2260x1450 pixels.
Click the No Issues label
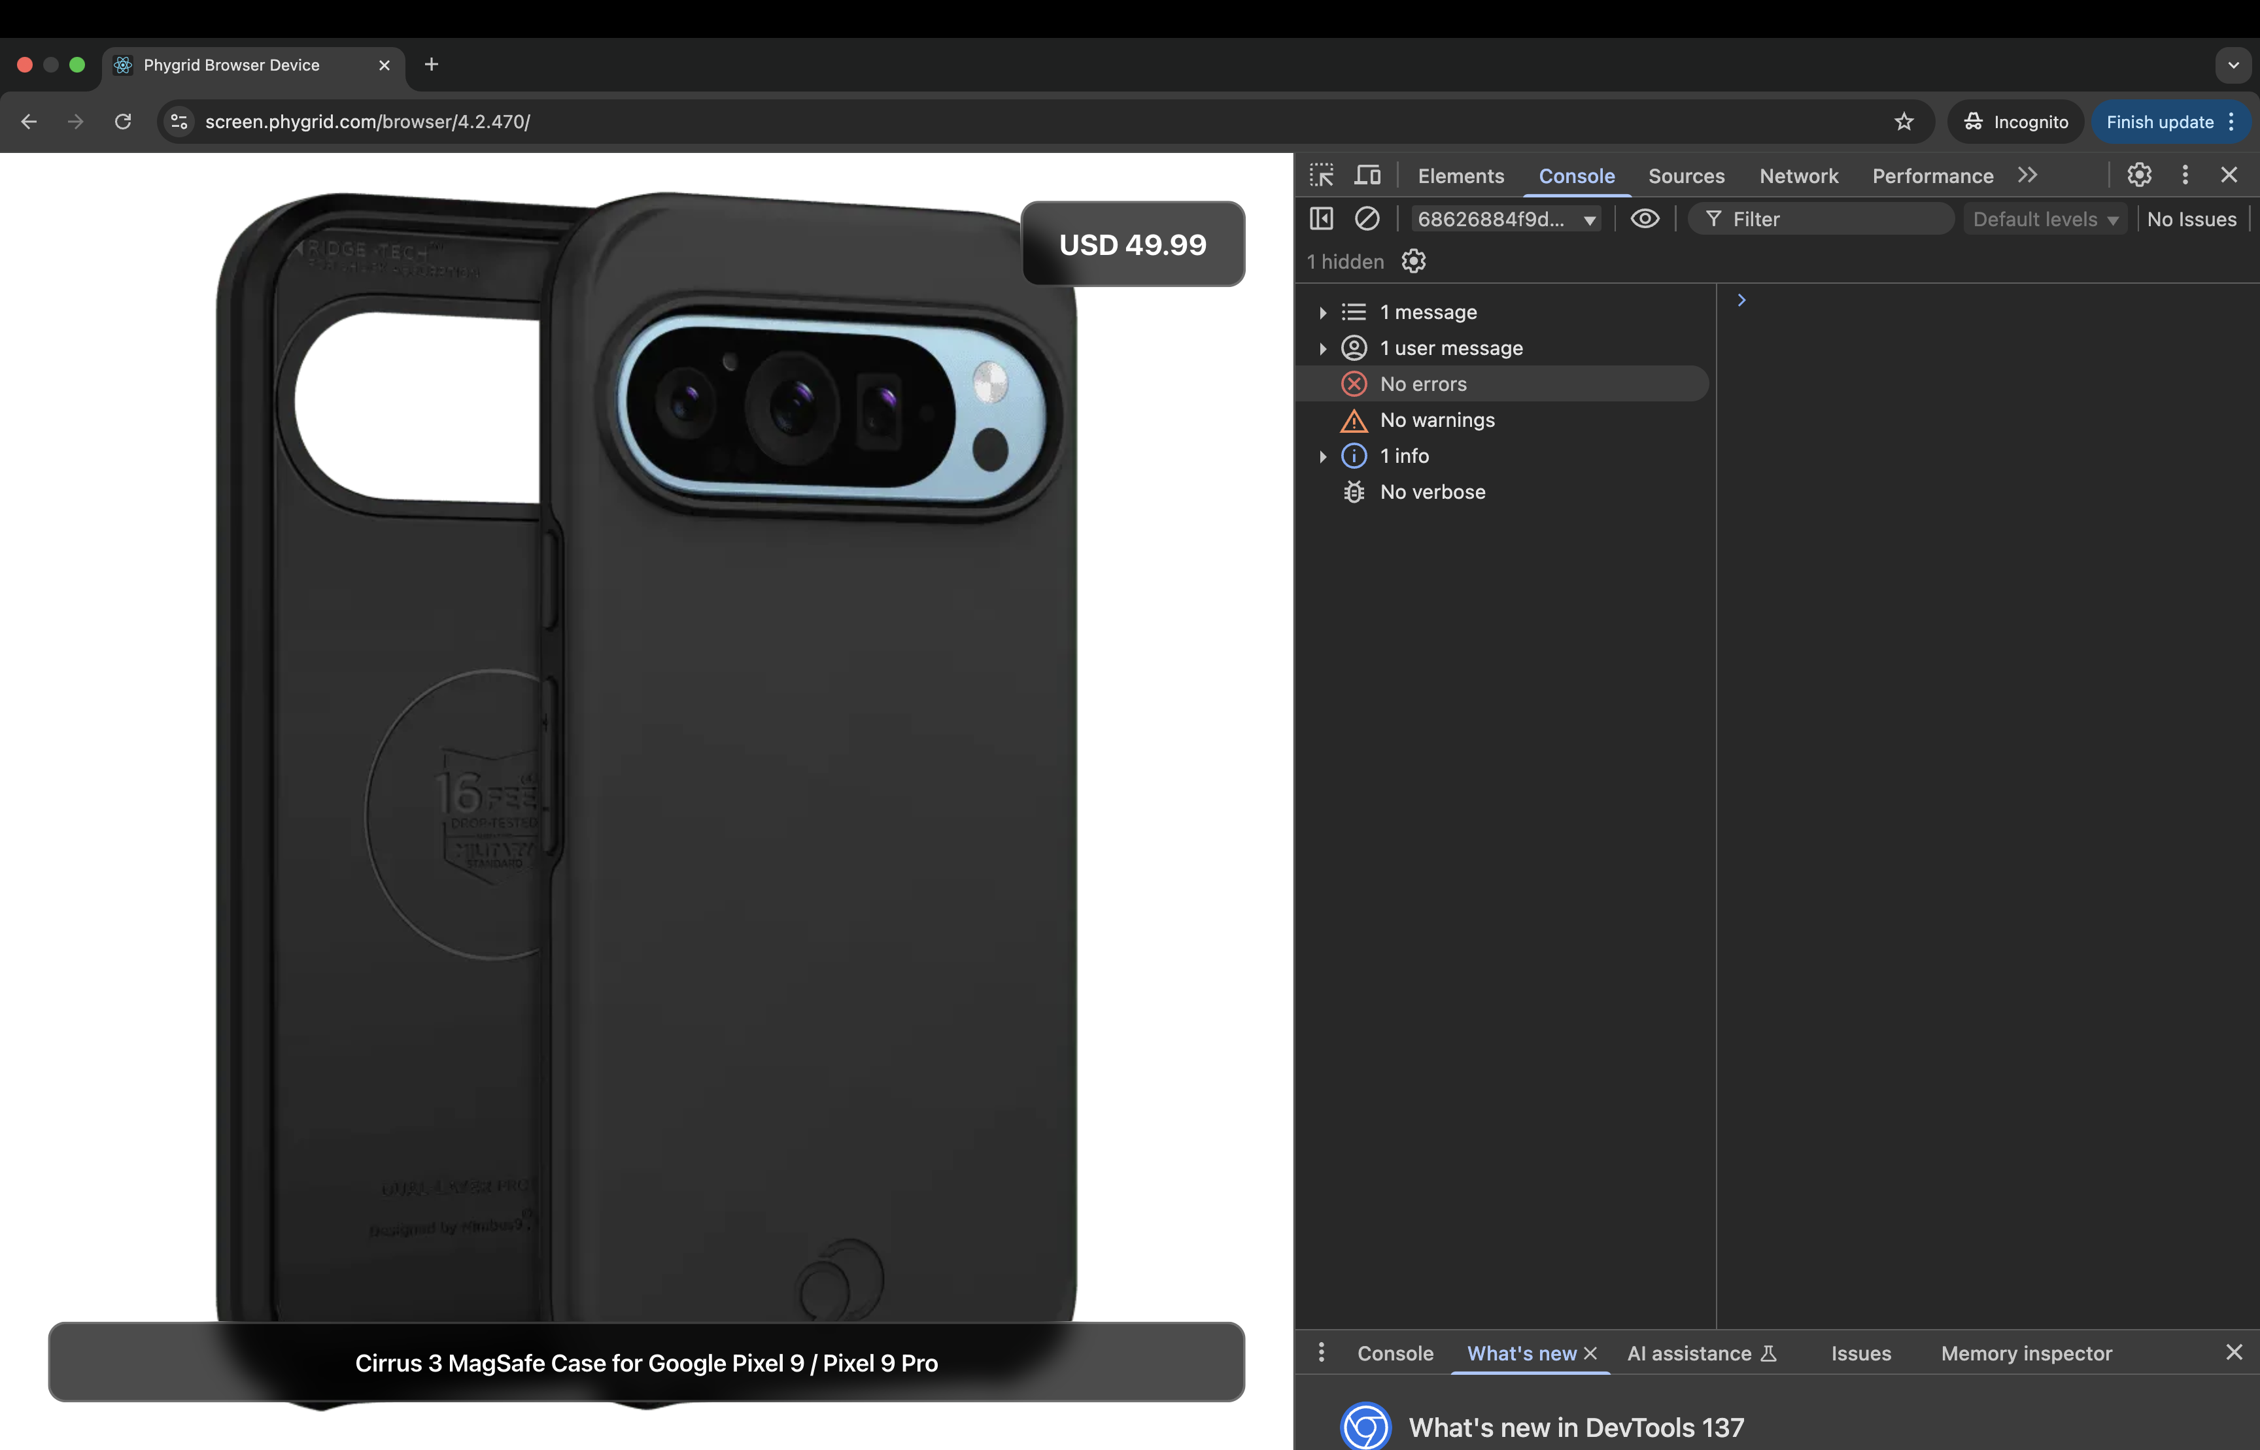point(2191,220)
